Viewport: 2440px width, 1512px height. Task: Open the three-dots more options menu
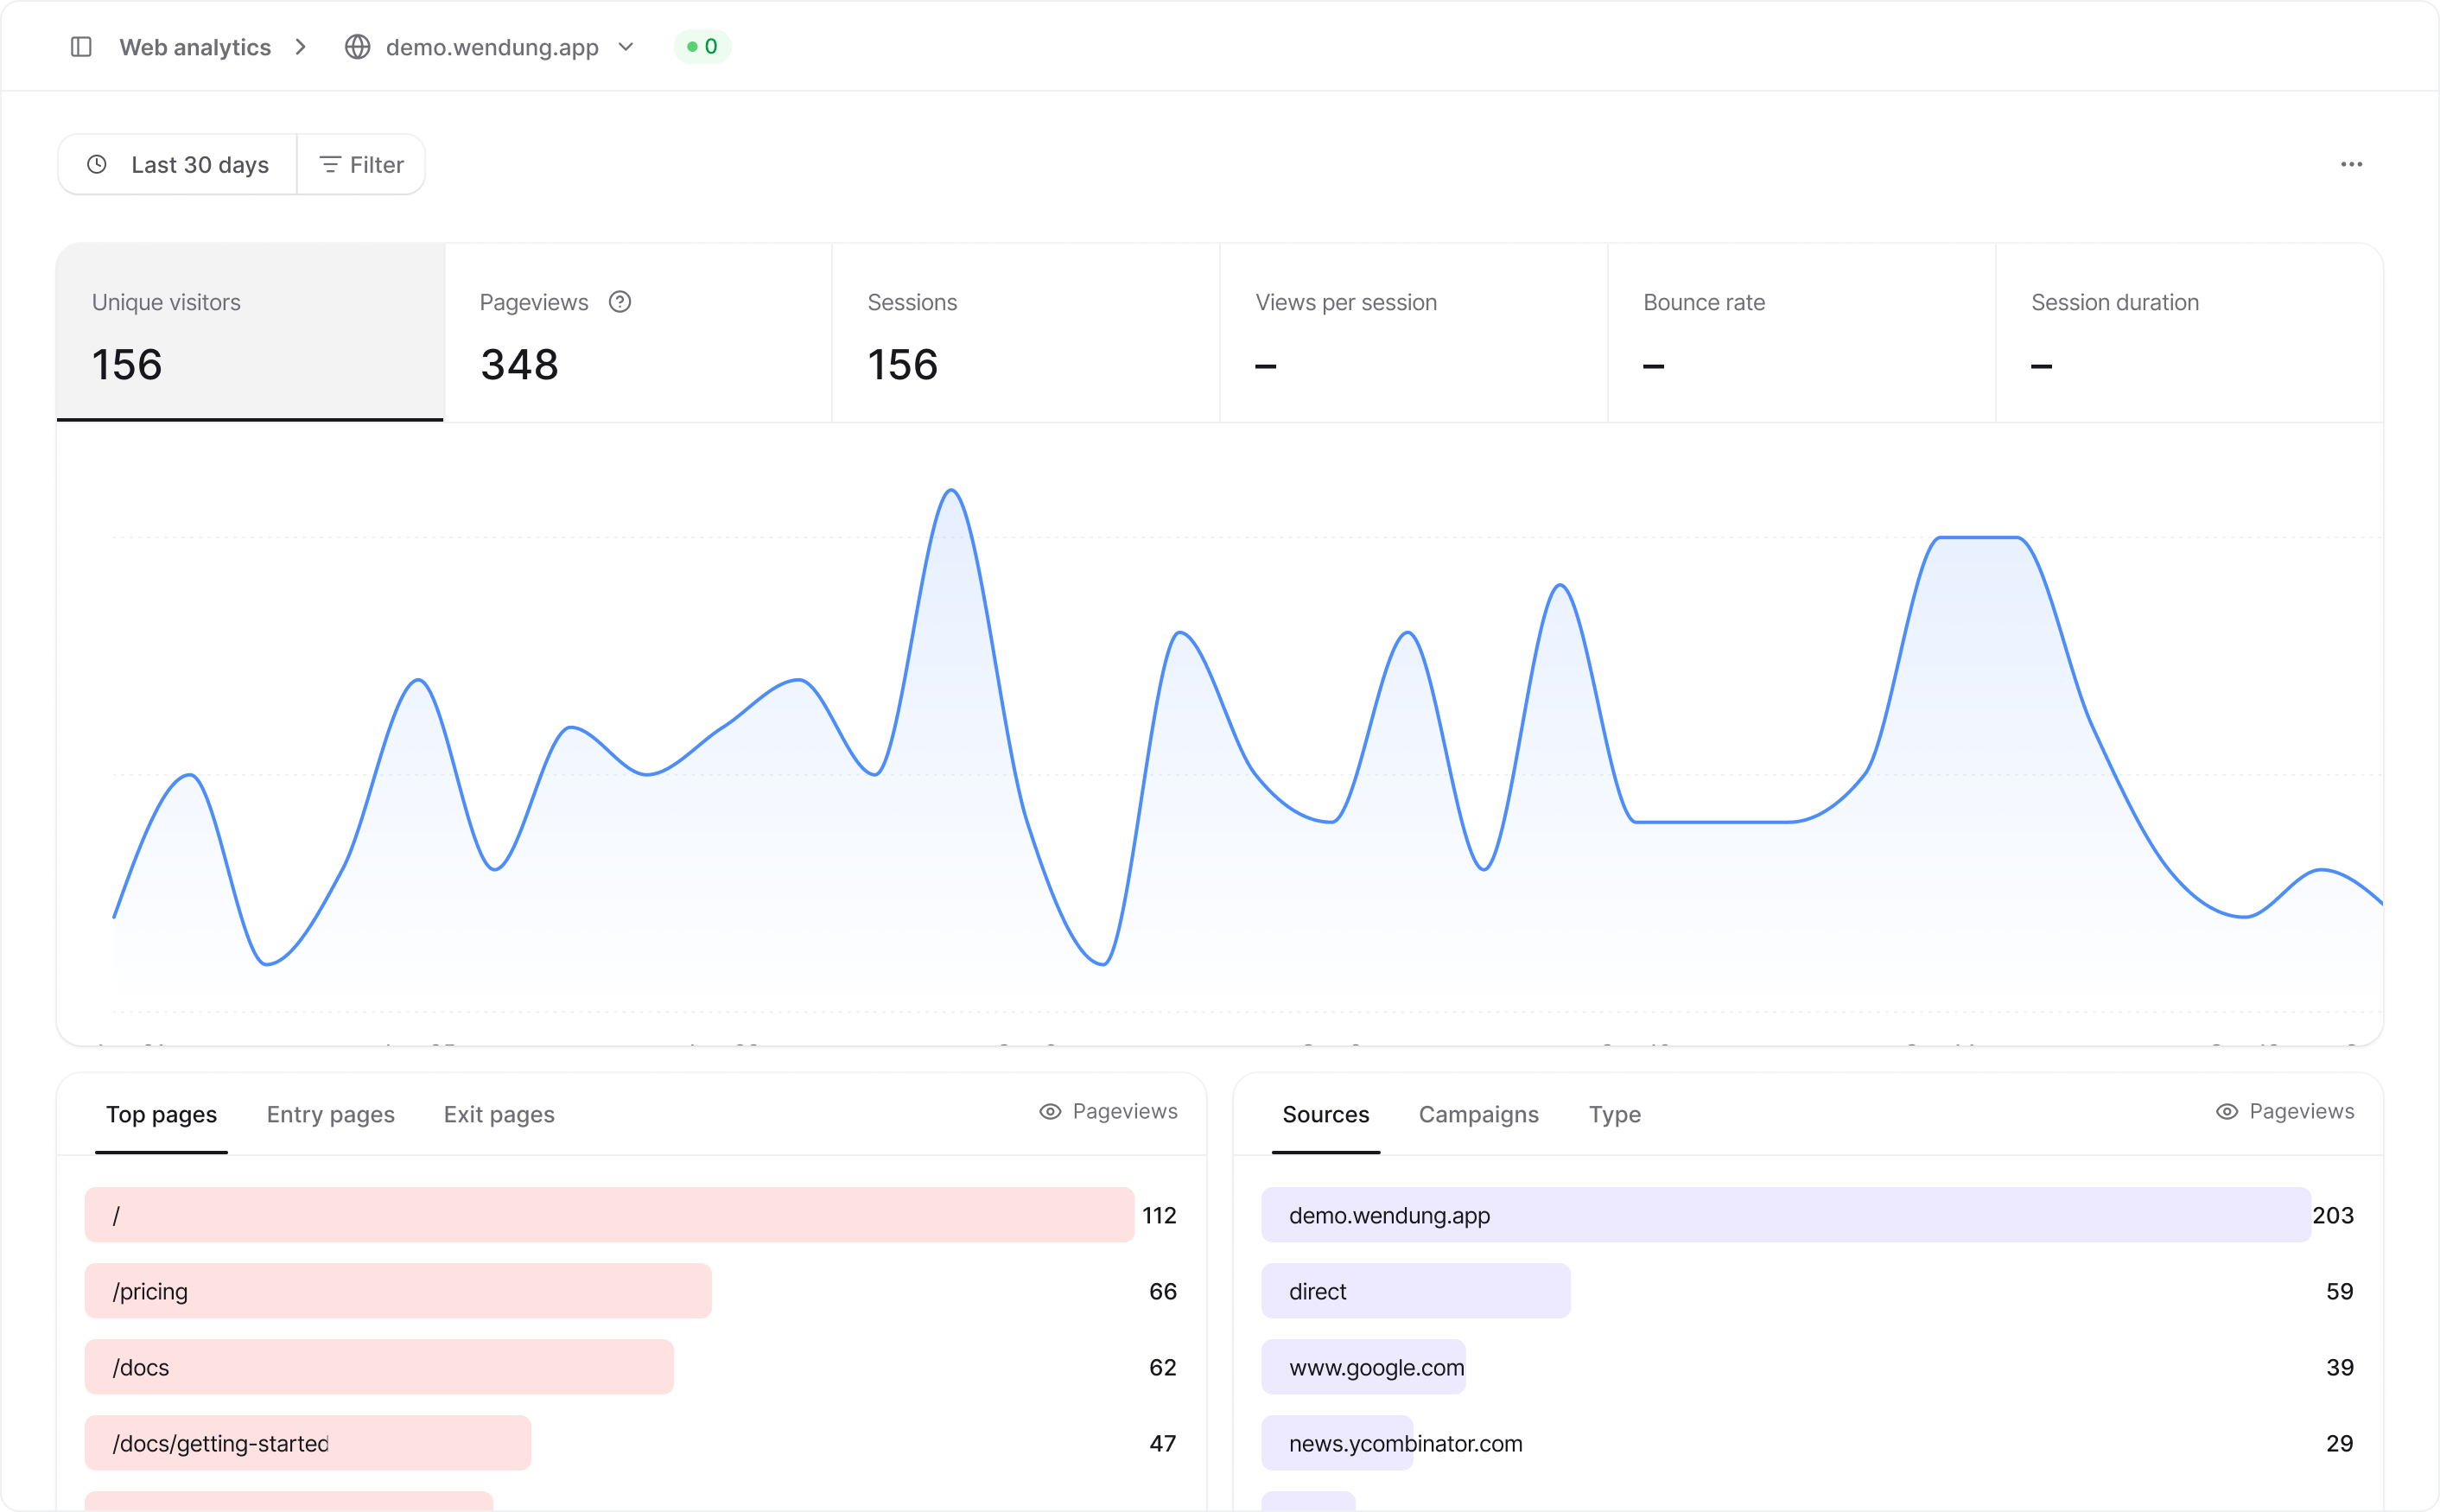click(x=2351, y=164)
